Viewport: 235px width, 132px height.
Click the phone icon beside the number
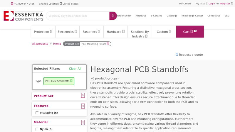[x=12, y=4]
